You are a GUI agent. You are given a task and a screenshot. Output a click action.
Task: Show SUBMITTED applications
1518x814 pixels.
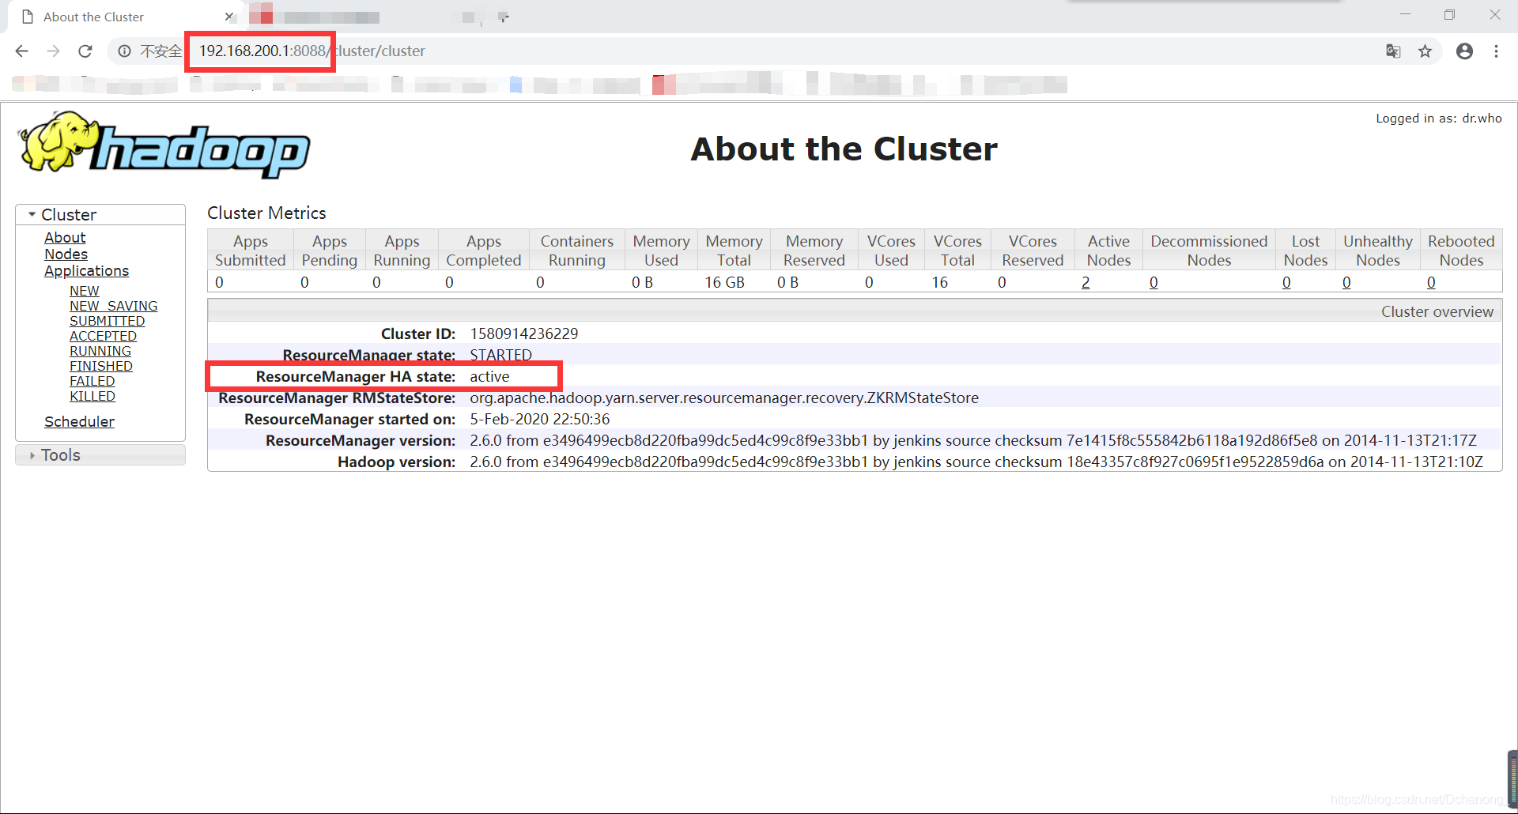click(107, 321)
